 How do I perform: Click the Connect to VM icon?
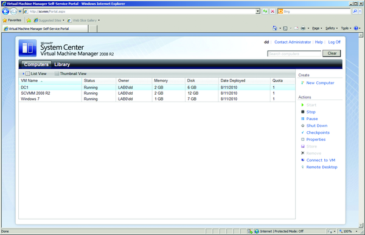pos(302,160)
